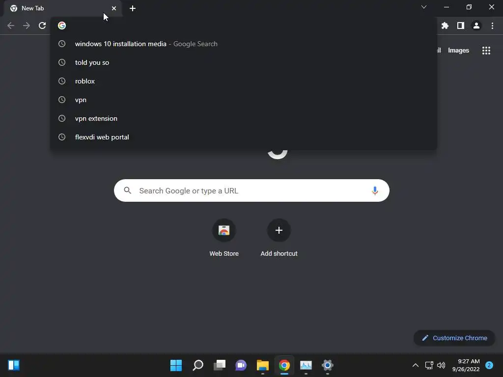
Task: Click clock icon beside 'told you so'
Action: point(62,62)
